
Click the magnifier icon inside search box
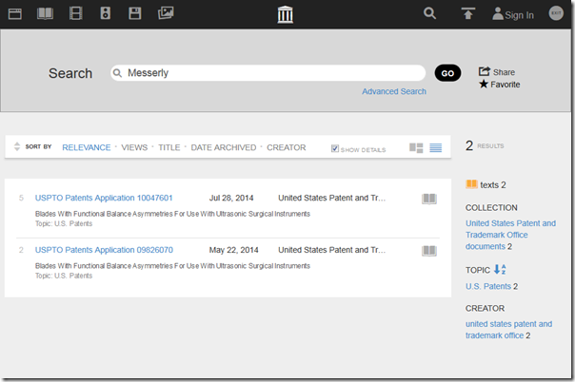pos(117,73)
